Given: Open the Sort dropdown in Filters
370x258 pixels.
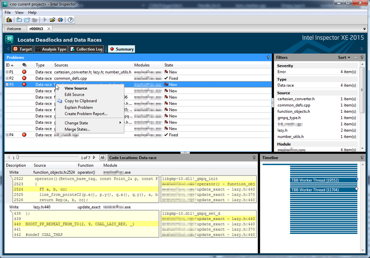Looking at the screenshot, I should pos(344,57).
